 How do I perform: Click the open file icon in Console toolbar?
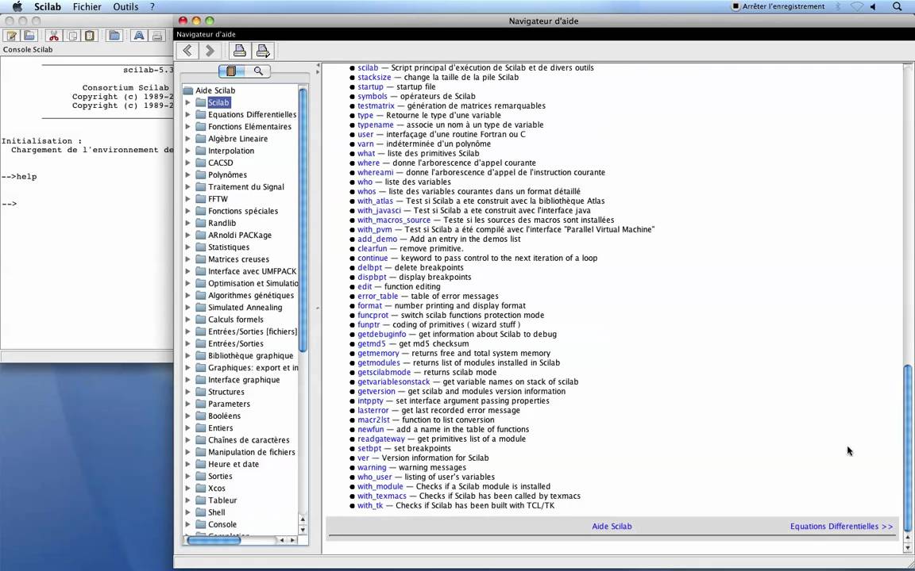pos(29,36)
